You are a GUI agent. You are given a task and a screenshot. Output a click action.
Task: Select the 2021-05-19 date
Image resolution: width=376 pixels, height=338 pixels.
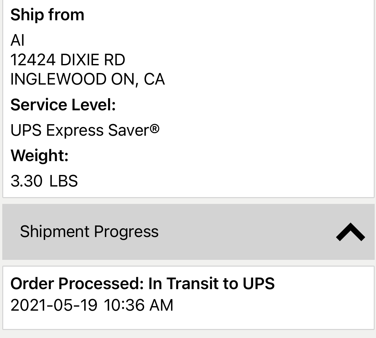coord(54,305)
